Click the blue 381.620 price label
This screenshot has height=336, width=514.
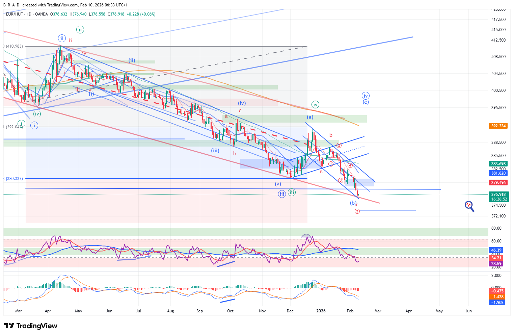498,173
